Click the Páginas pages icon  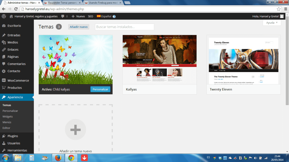(4, 57)
